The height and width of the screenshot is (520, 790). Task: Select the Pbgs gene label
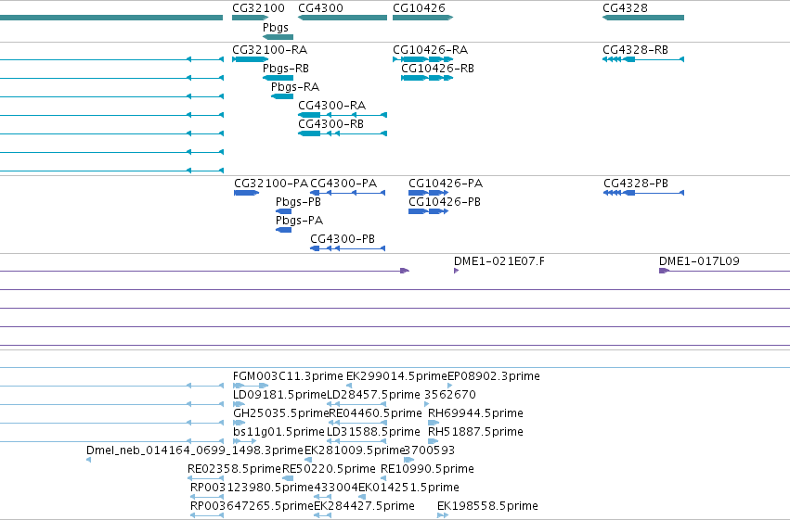pyautogui.click(x=276, y=28)
